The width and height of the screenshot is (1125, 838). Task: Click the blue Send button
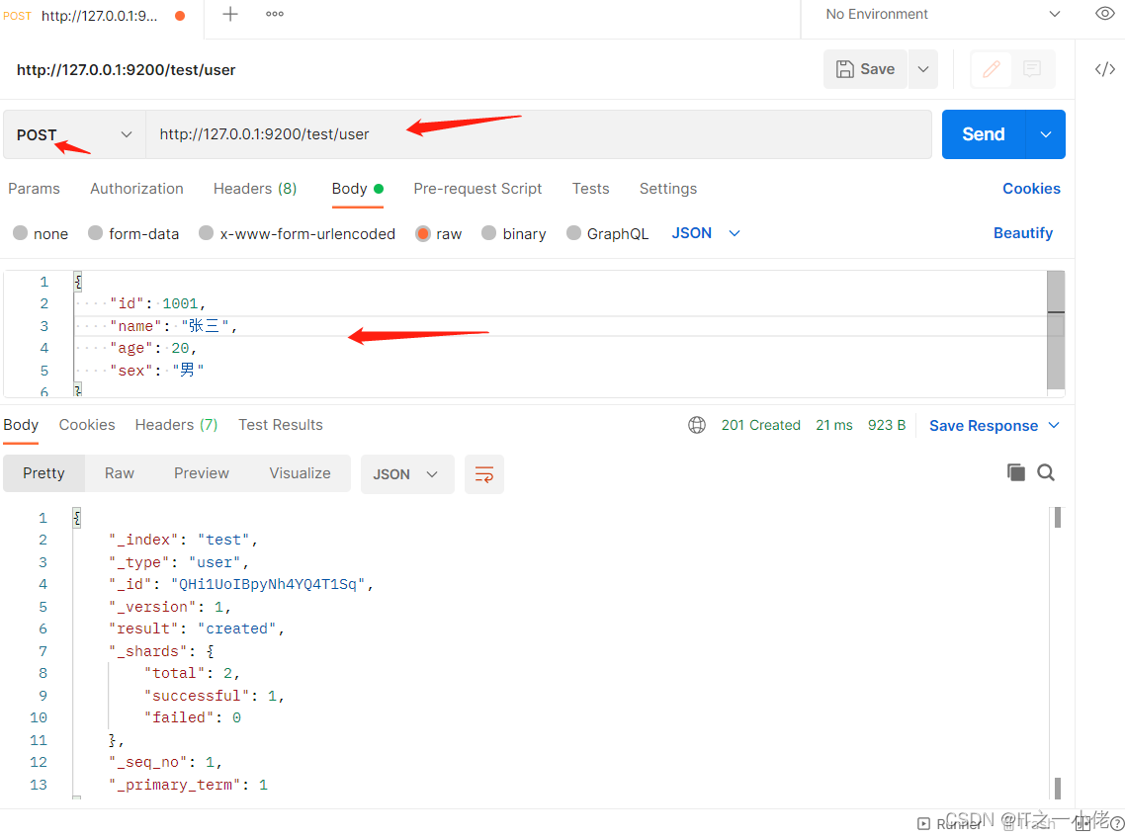[x=983, y=134]
